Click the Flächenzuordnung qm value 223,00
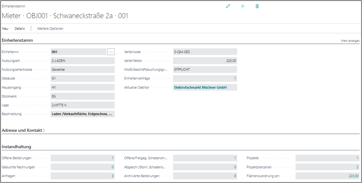362x183 pixels. tap(353, 176)
